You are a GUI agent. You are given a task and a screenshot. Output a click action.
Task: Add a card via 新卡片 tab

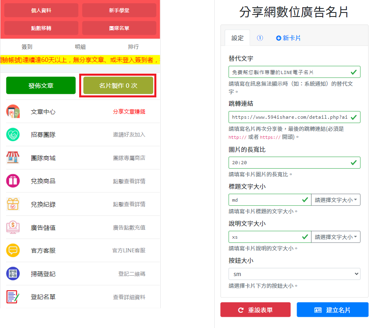point(288,38)
